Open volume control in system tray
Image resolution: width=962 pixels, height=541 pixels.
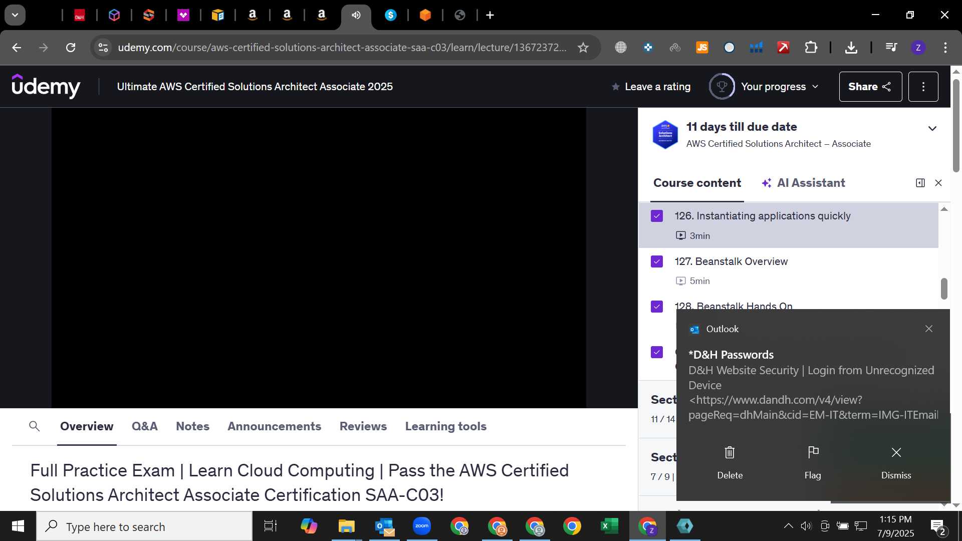click(x=806, y=526)
